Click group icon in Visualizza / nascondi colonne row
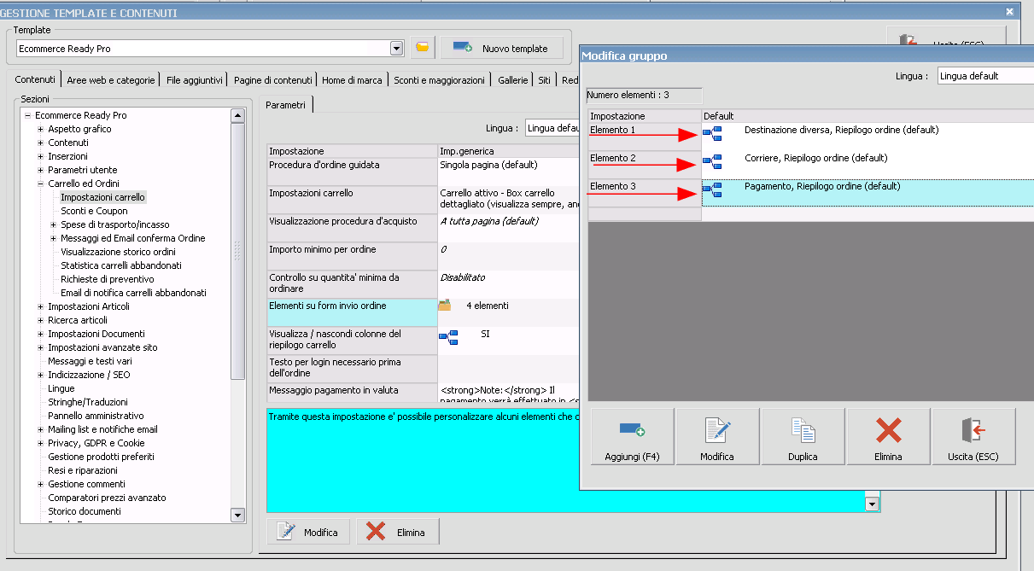This screenshot has height=571, width=1034. (448, 337)
